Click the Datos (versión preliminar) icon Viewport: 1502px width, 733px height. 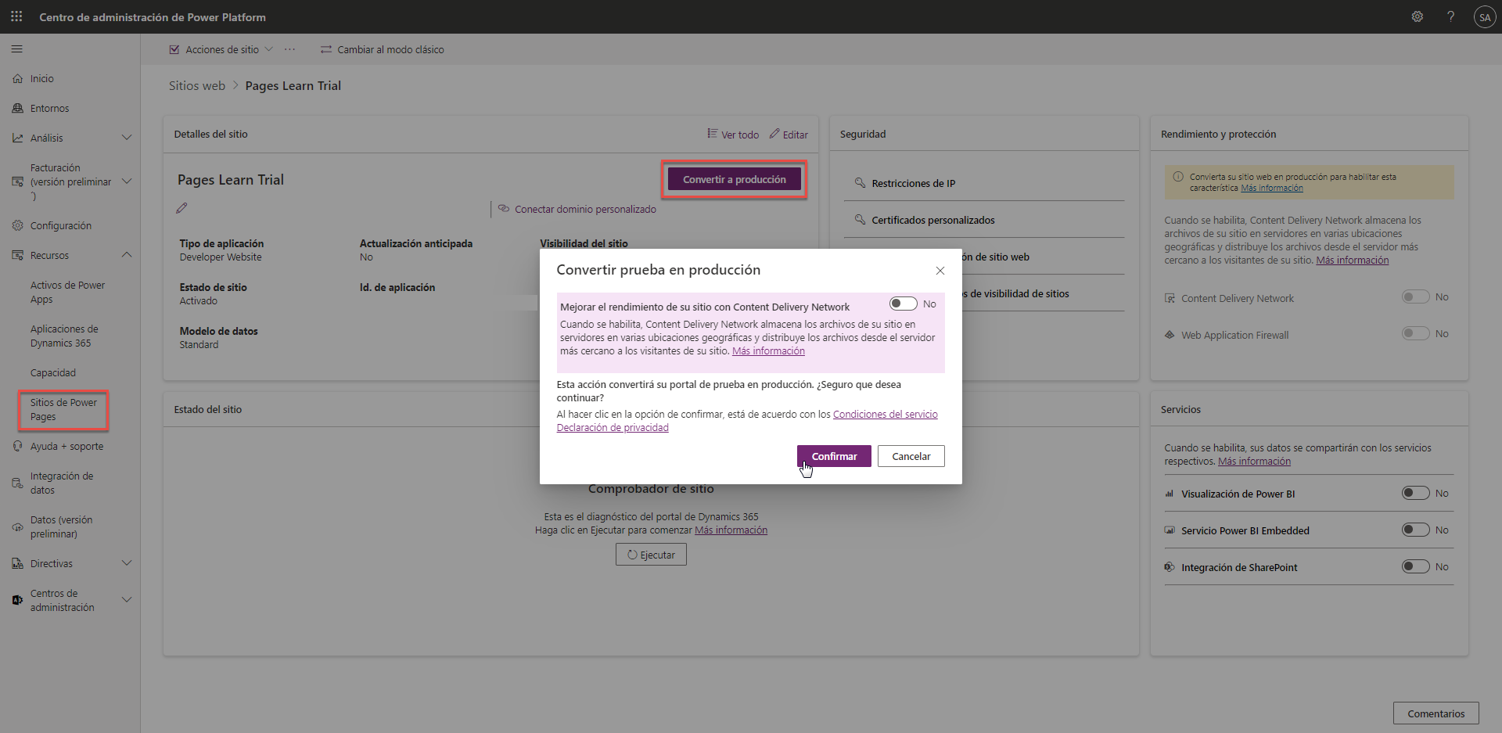click(x=17, y=527)
